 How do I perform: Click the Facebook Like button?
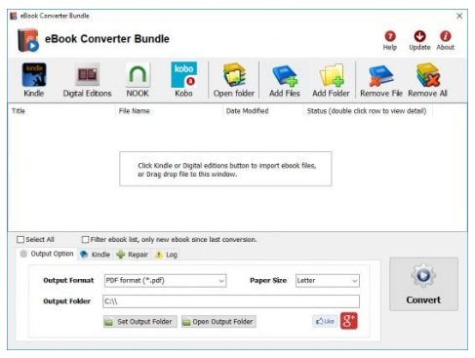[325, 321]
